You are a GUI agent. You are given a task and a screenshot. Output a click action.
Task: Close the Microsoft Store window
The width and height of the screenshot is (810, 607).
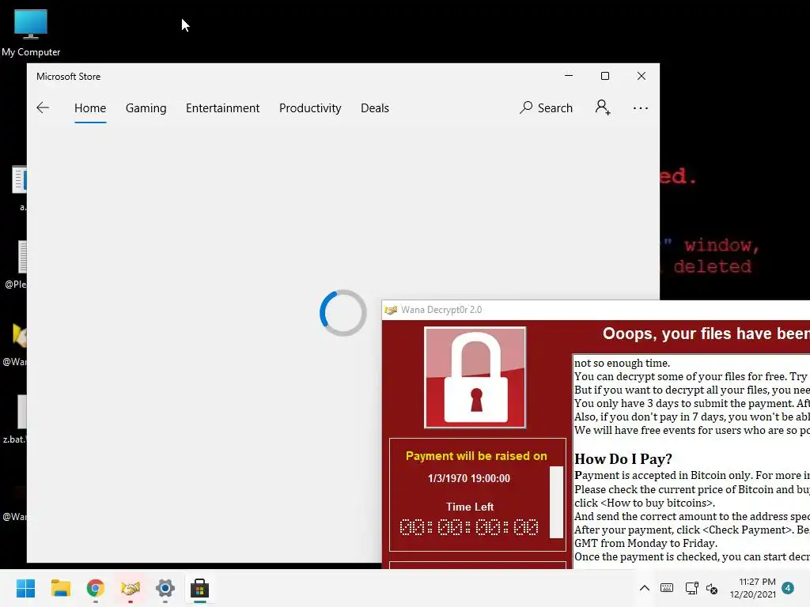click(x=641, y=76)
